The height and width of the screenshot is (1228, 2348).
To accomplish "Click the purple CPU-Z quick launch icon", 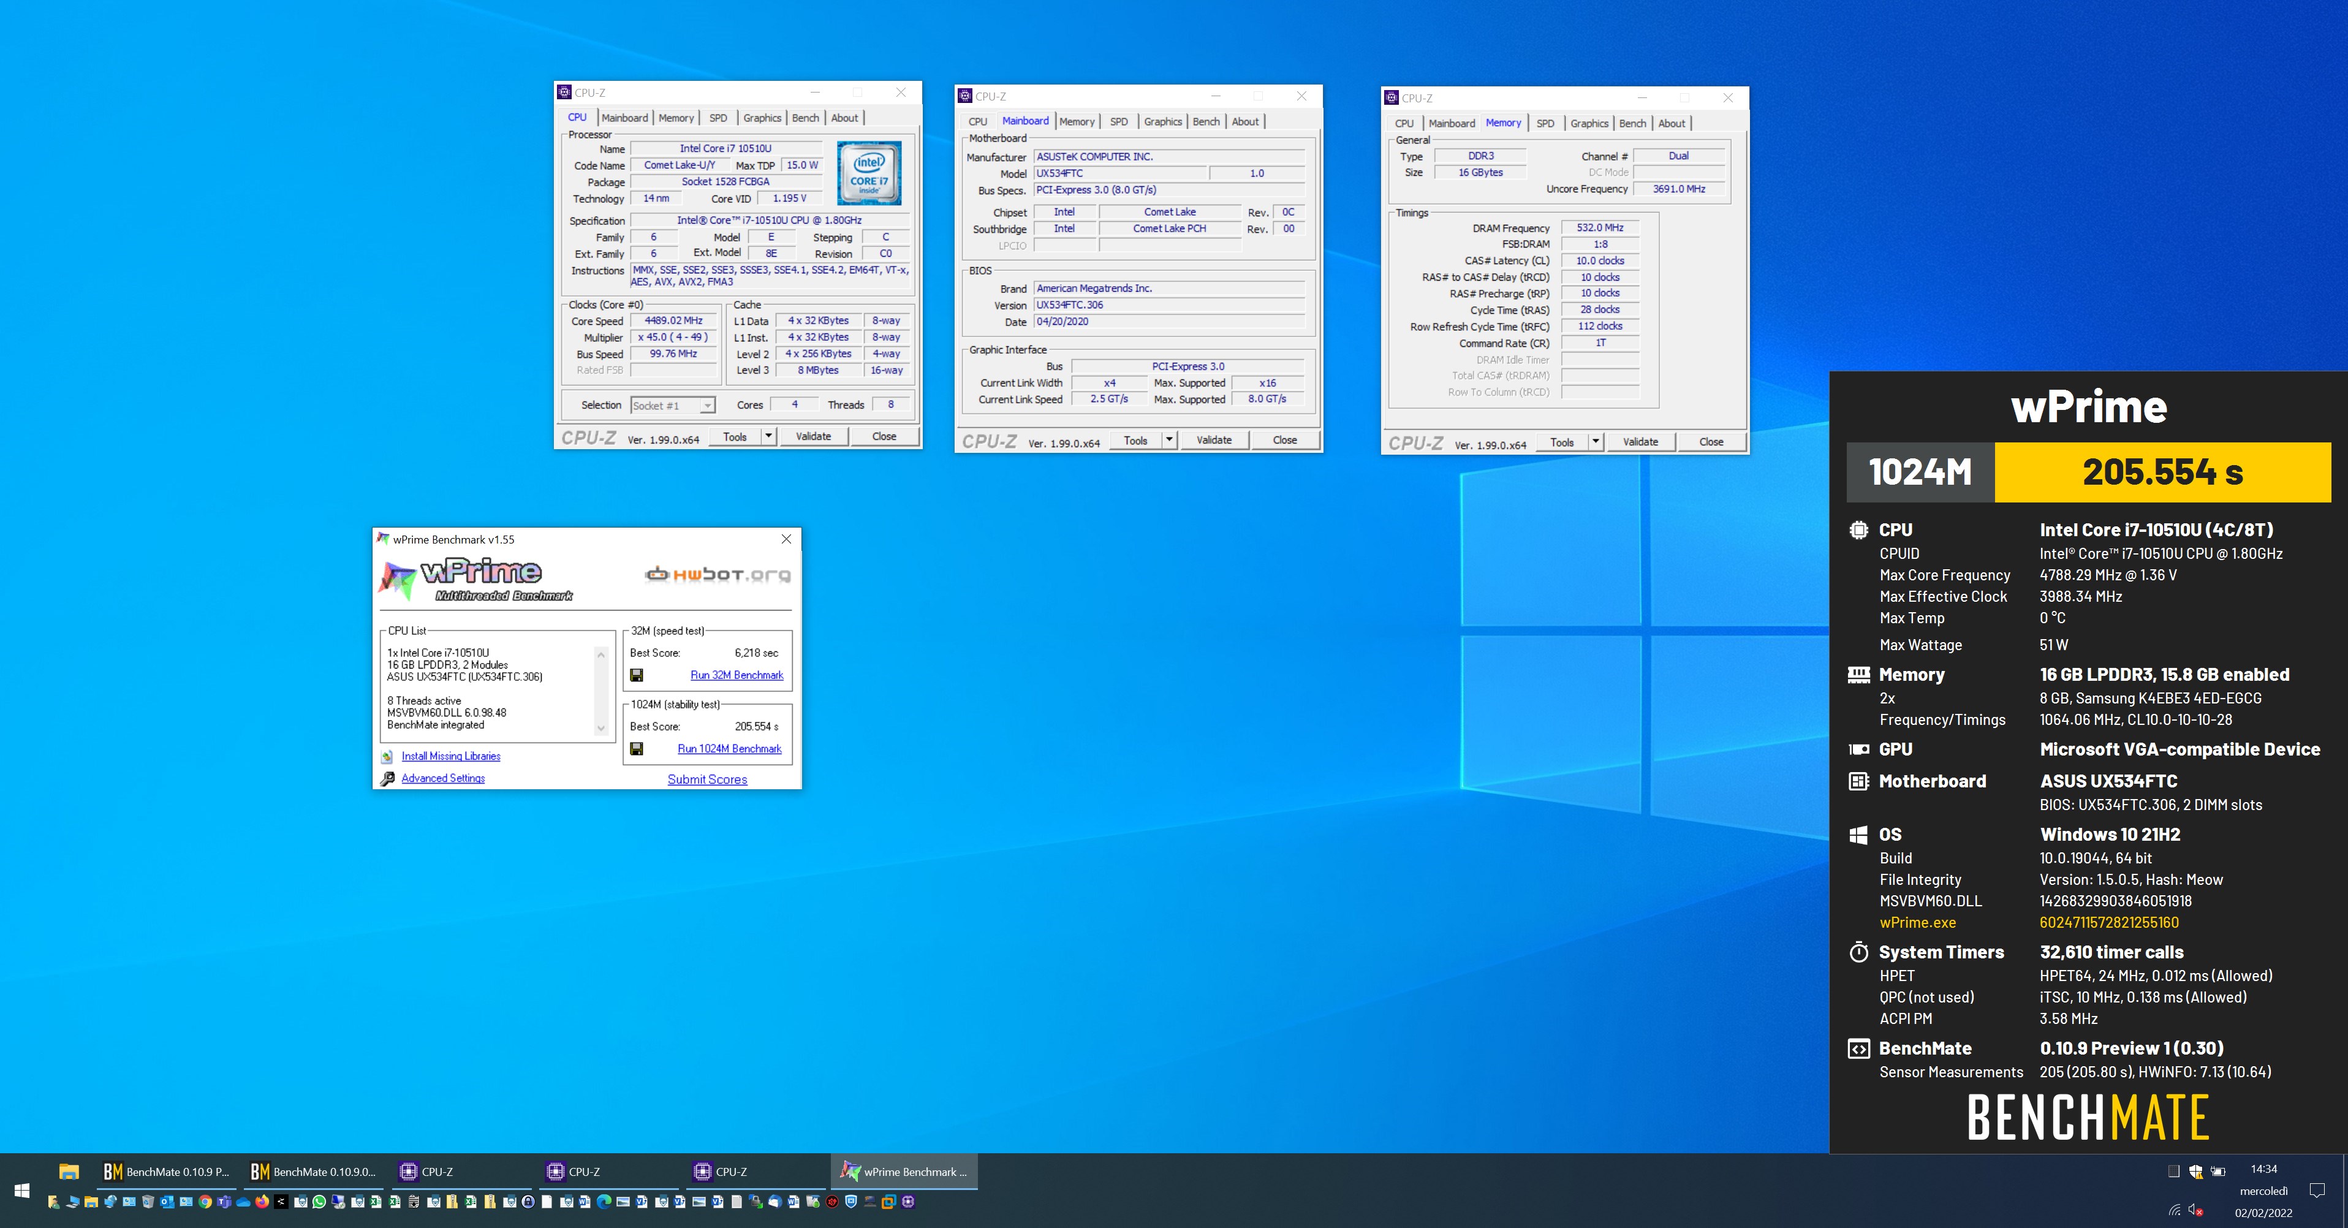I will click(908, 1202).
